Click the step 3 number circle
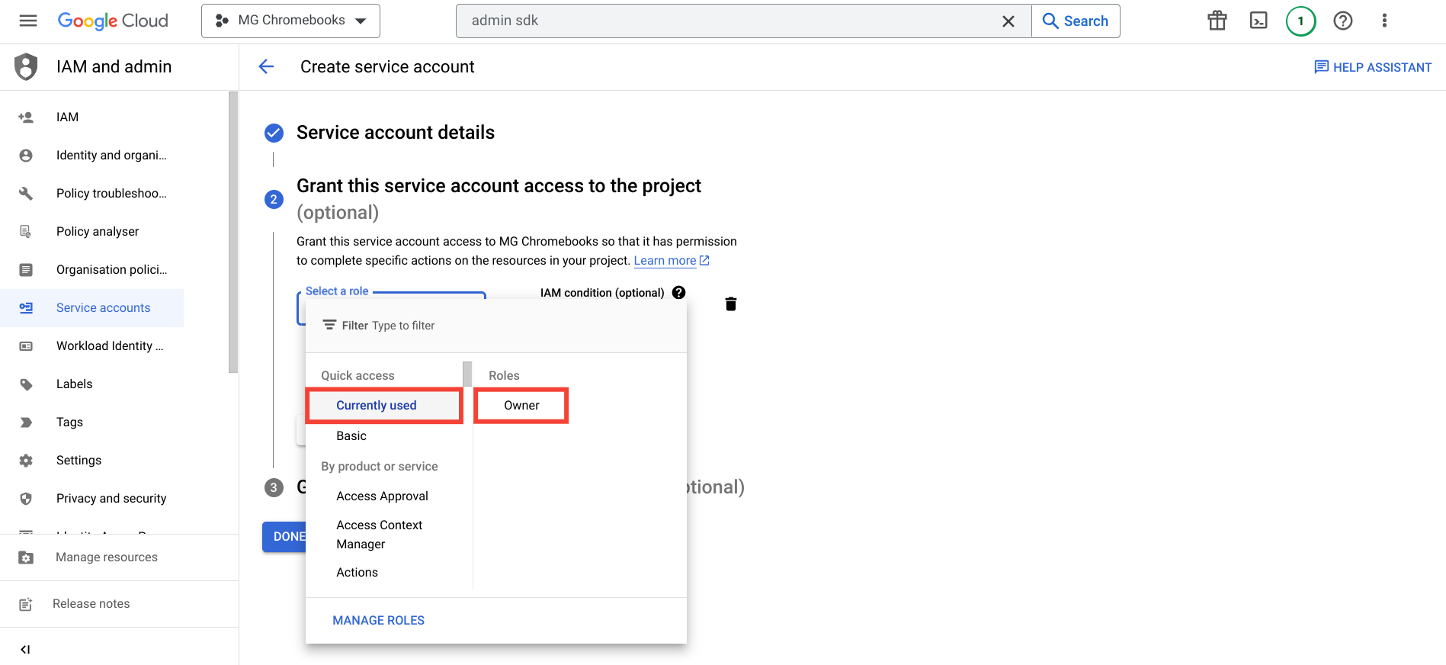 (x=274, y=488)
